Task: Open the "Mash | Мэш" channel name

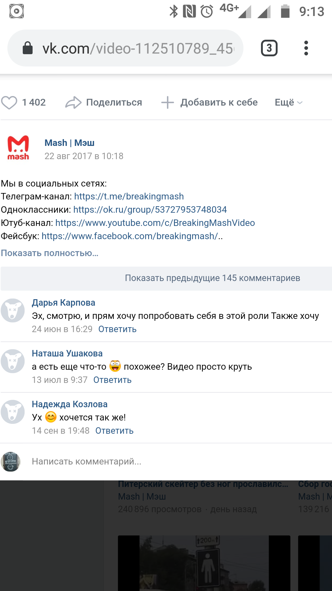Action: (x=69, y=143)
